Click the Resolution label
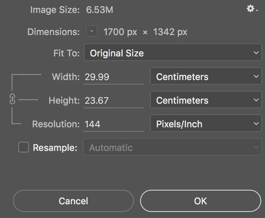Image resolution: width=265 pixels, height=218 pixels. click(56, 124)
